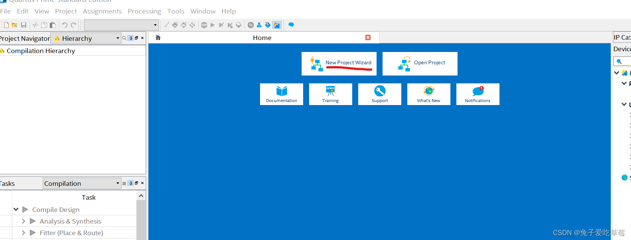Screen dimensions: 631x240
Task: Open the Documentation tile
Action: click(281, 94)
